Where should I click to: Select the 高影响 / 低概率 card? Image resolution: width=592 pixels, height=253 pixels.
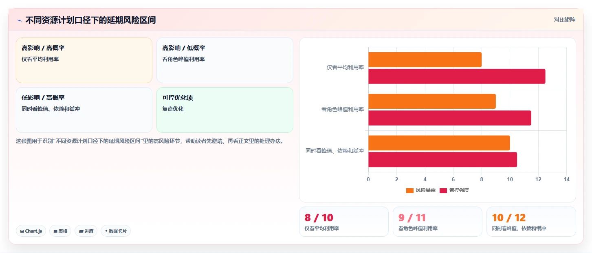coord(224,60)
